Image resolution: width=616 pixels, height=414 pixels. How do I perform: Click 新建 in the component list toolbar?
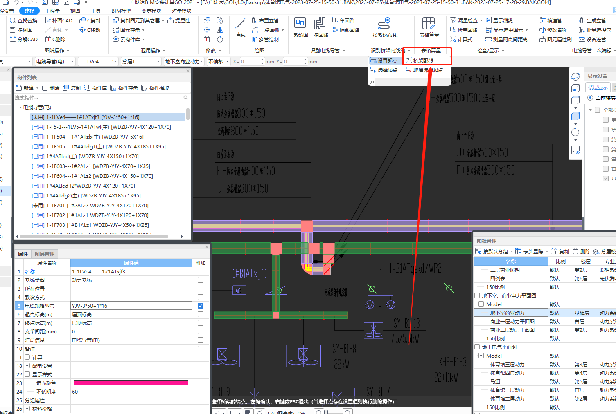click(x=25, y=88)
